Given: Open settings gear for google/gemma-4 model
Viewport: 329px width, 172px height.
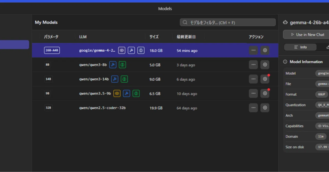Looking at the screenshot, I should [265, 50].
